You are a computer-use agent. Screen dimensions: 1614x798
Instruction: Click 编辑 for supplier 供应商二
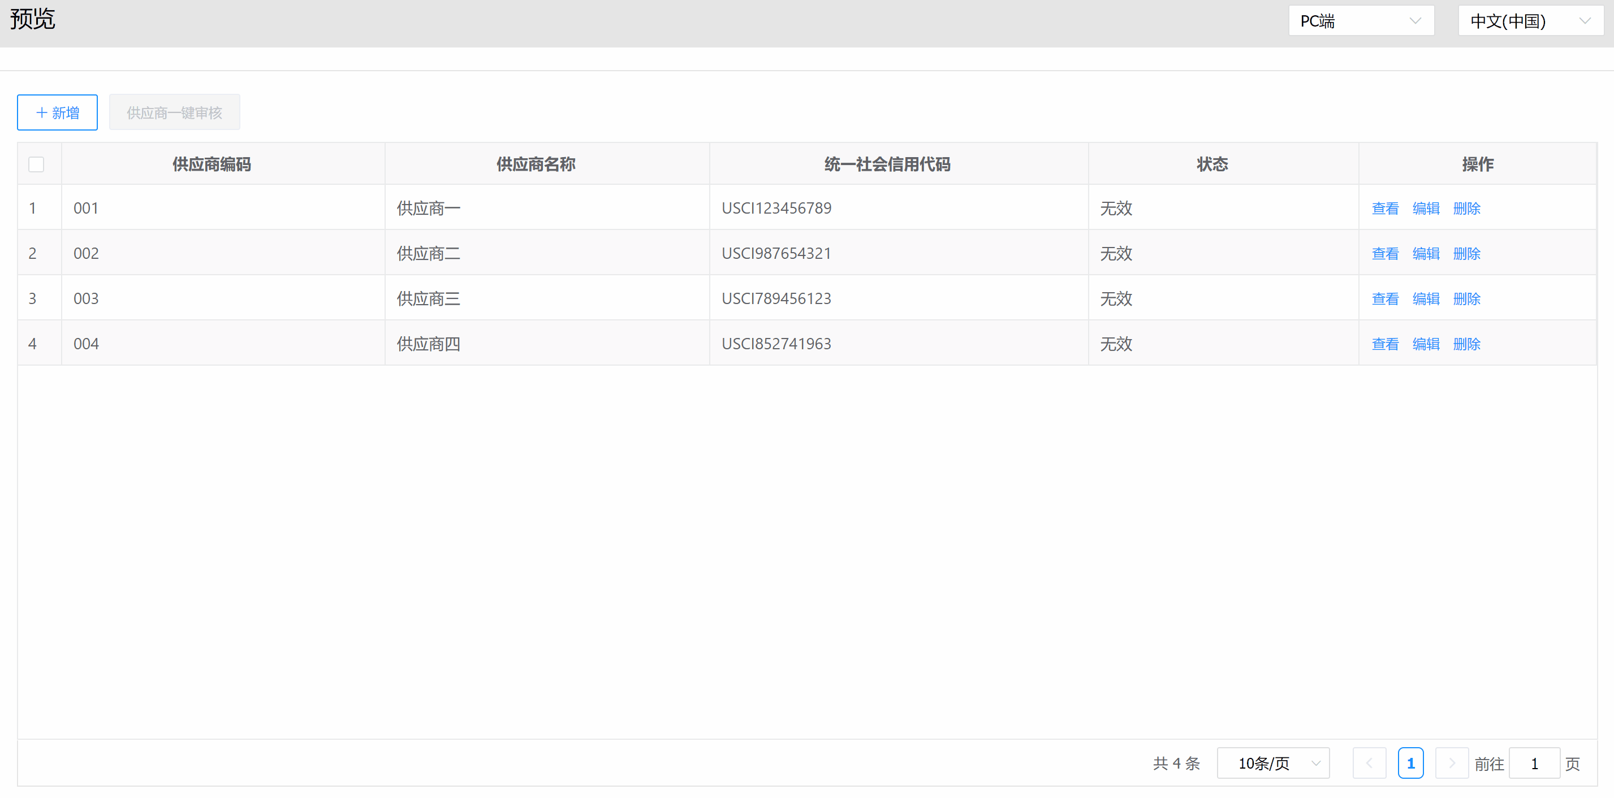1426,254
